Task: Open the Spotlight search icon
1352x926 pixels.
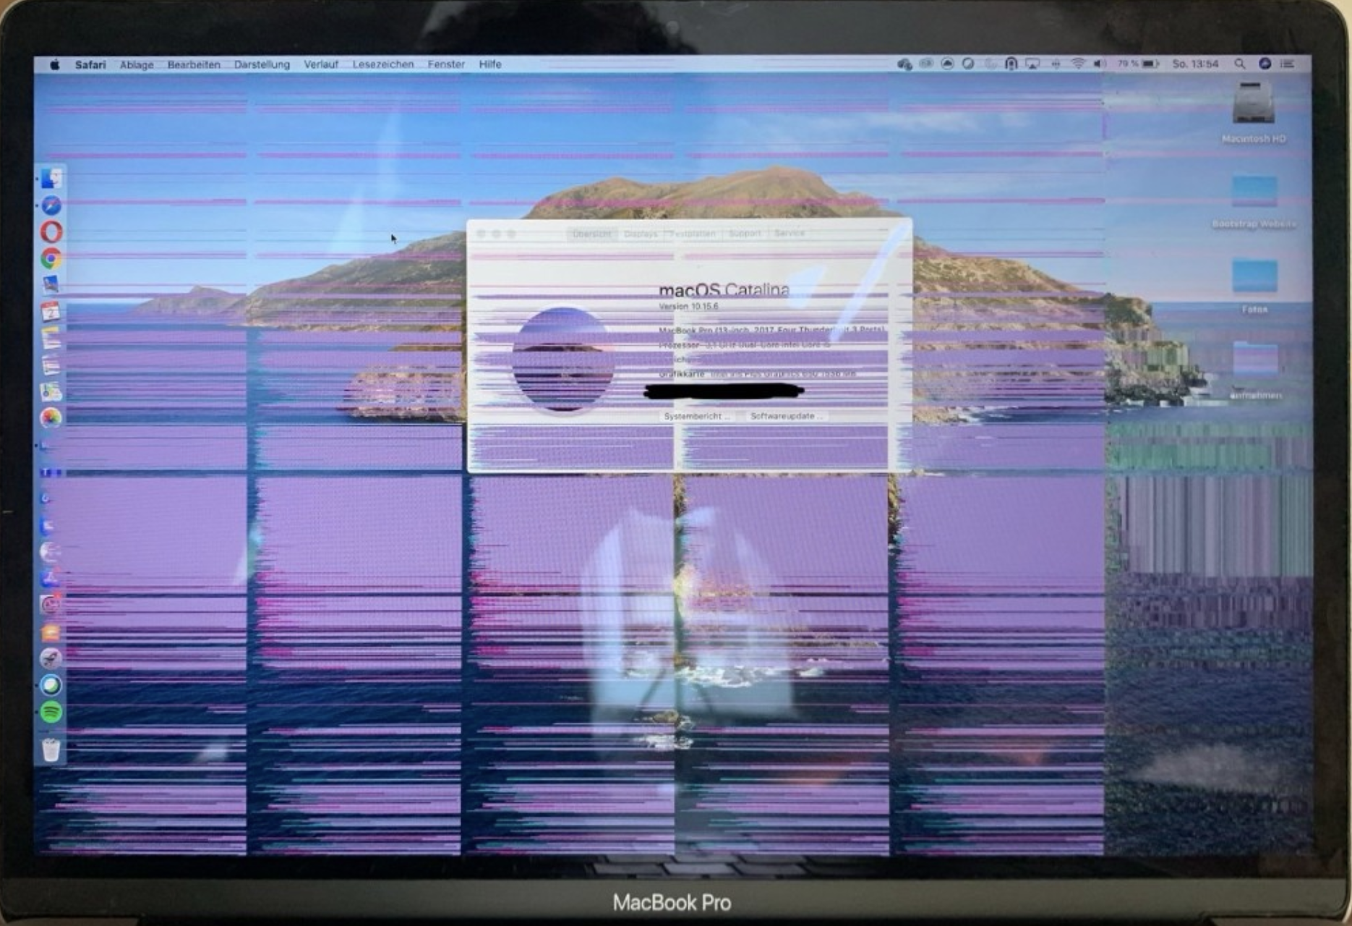Action: click(1240, 64)
